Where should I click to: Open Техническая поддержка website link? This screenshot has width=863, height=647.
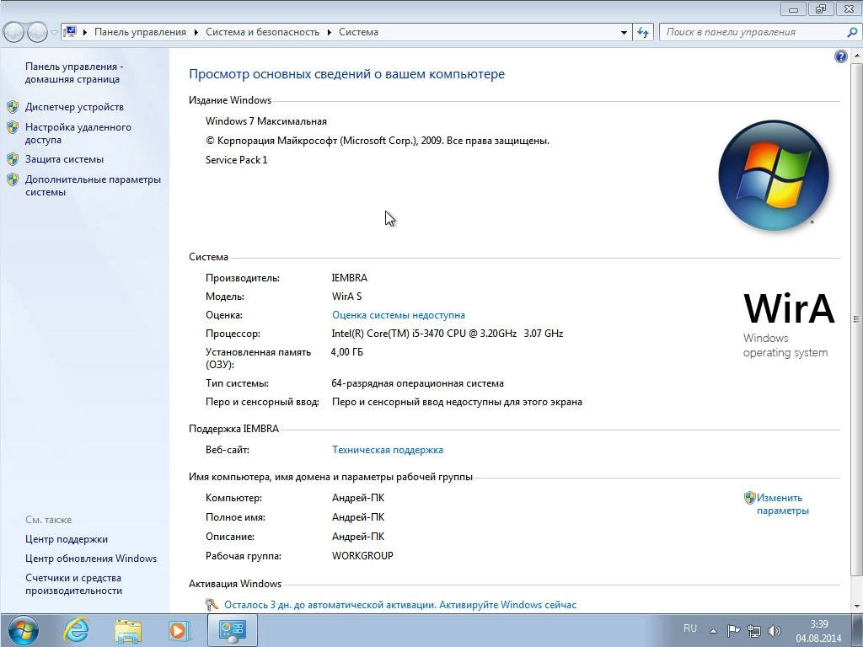pyautogui.click(x=388, y=450)
